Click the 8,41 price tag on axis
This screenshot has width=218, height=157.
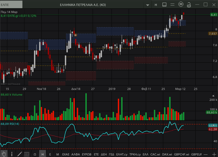214,15
